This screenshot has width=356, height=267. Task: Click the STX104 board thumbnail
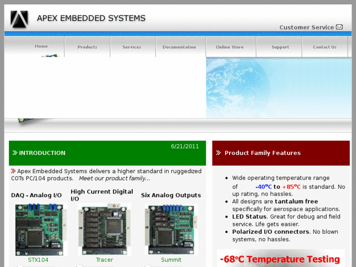point(41,229)
